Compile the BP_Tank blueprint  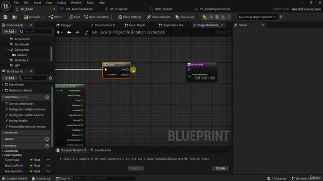click(32, 17)
